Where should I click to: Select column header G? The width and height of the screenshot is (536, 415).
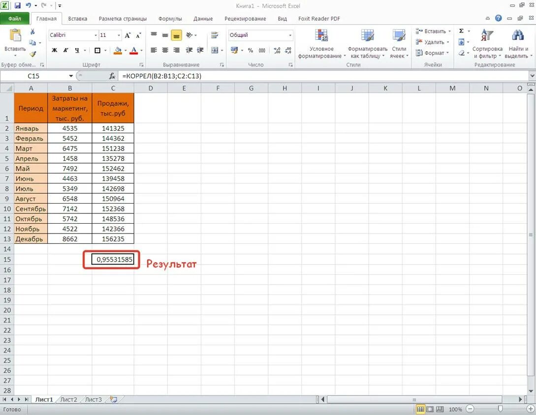pyautogui.click(x=251, y=88)
